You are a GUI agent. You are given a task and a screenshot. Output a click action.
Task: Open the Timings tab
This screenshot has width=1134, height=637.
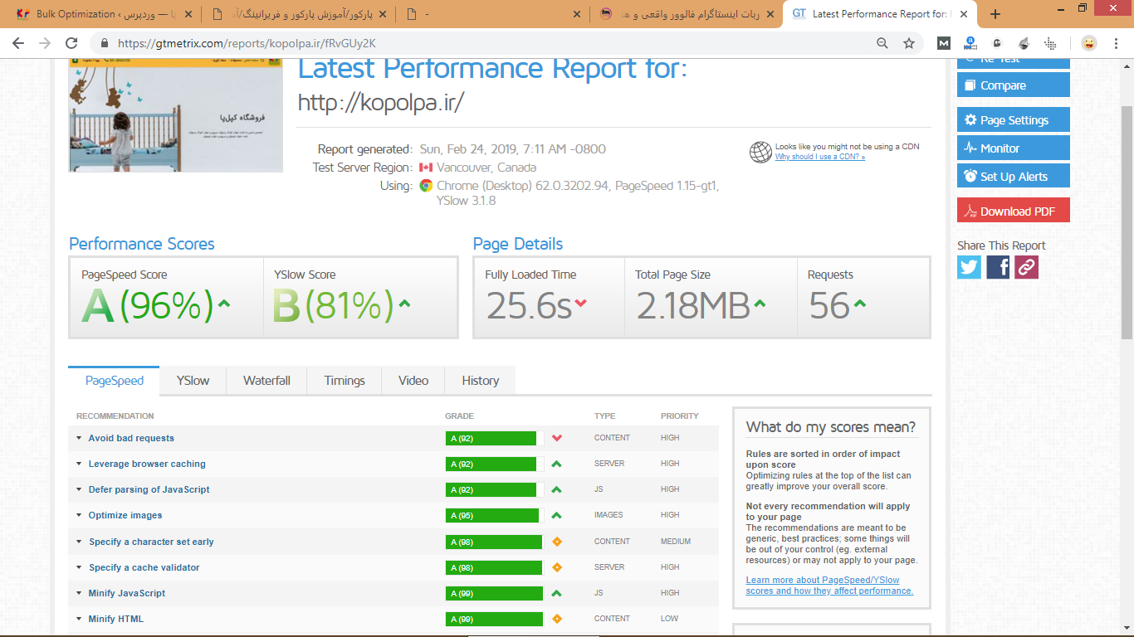345,381
